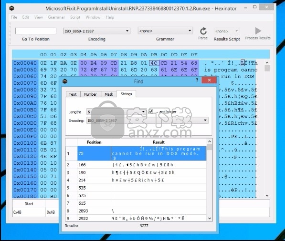Click hex row address 0x00100
Viewport: 285px width, 241px height.
click(25, 143)
